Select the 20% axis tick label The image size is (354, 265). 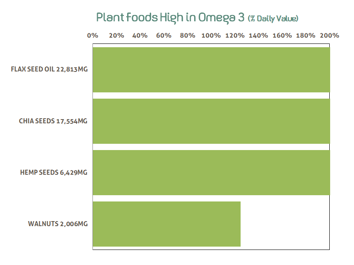116,36
